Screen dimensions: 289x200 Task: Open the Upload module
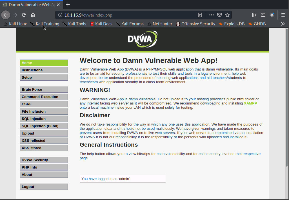(44, 133)
